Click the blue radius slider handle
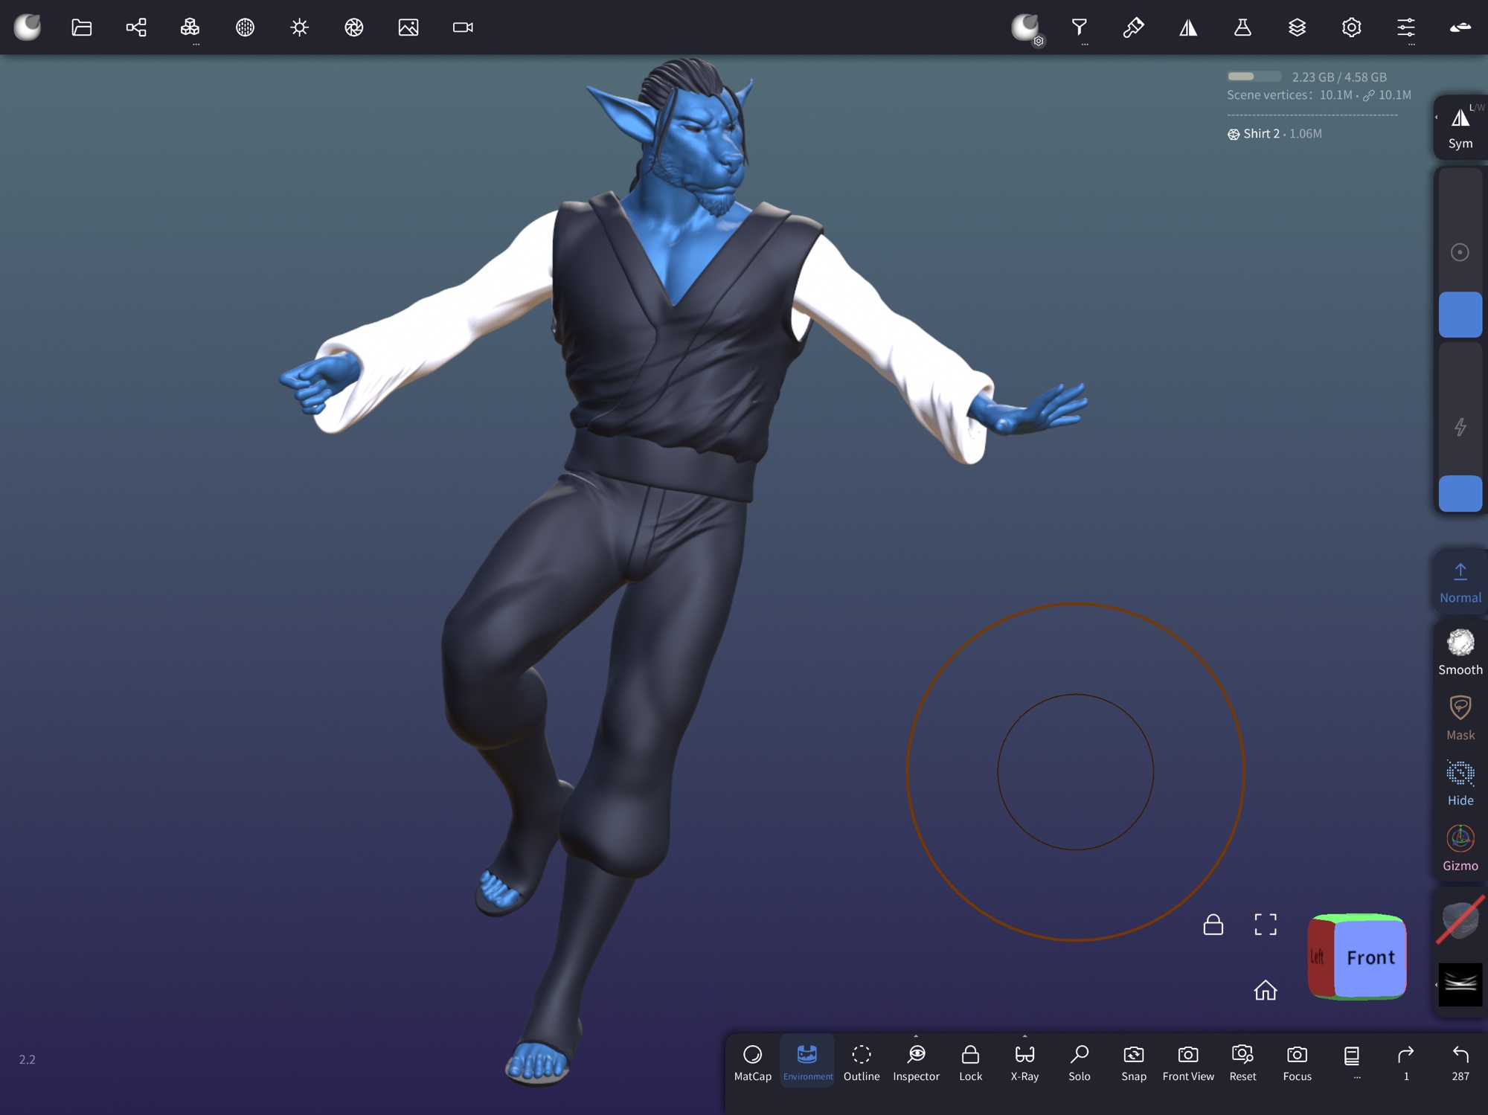 pos(1460,315)
